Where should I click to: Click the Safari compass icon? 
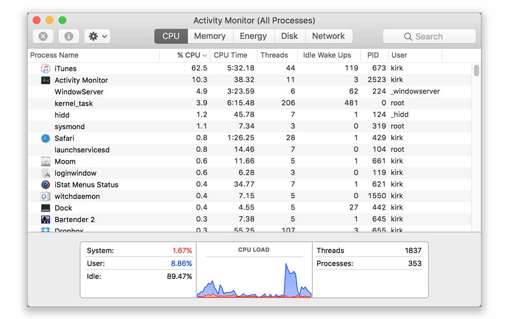point(45,138)
